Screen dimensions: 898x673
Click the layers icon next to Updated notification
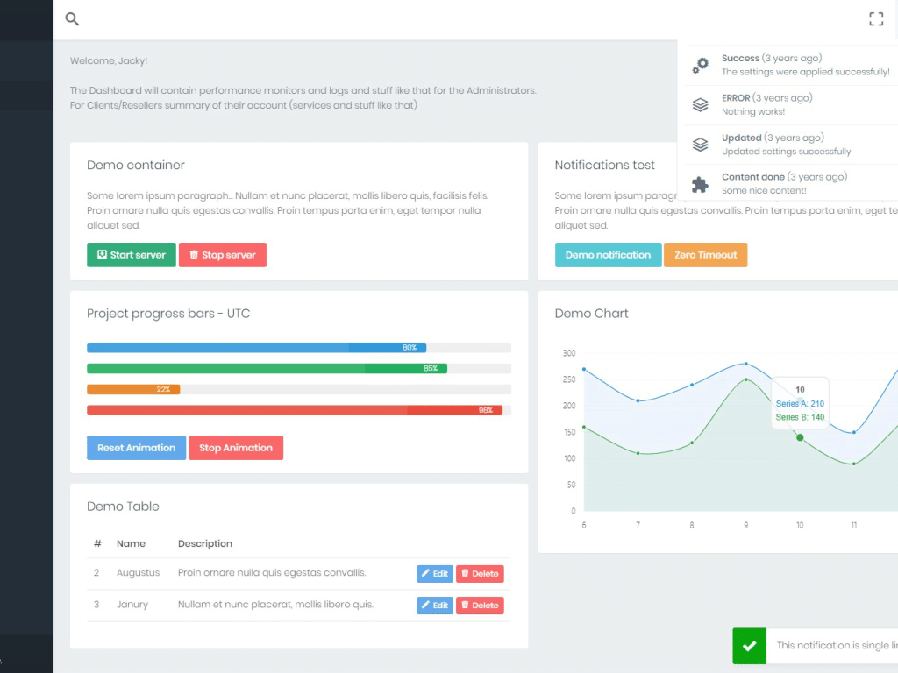click(x=699, y=144)
